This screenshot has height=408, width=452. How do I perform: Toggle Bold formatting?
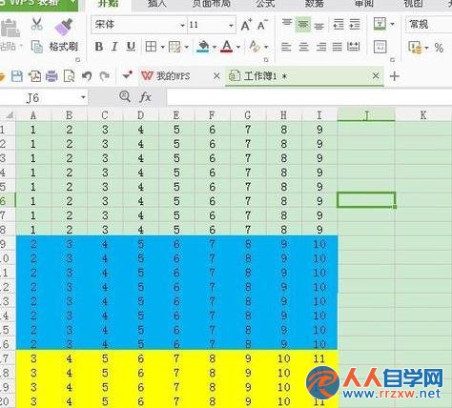[x=99, y=47]
